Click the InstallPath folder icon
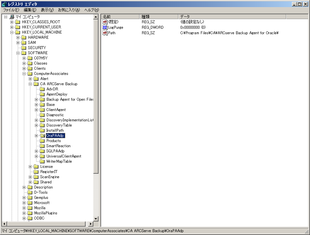 pos(42,130)
